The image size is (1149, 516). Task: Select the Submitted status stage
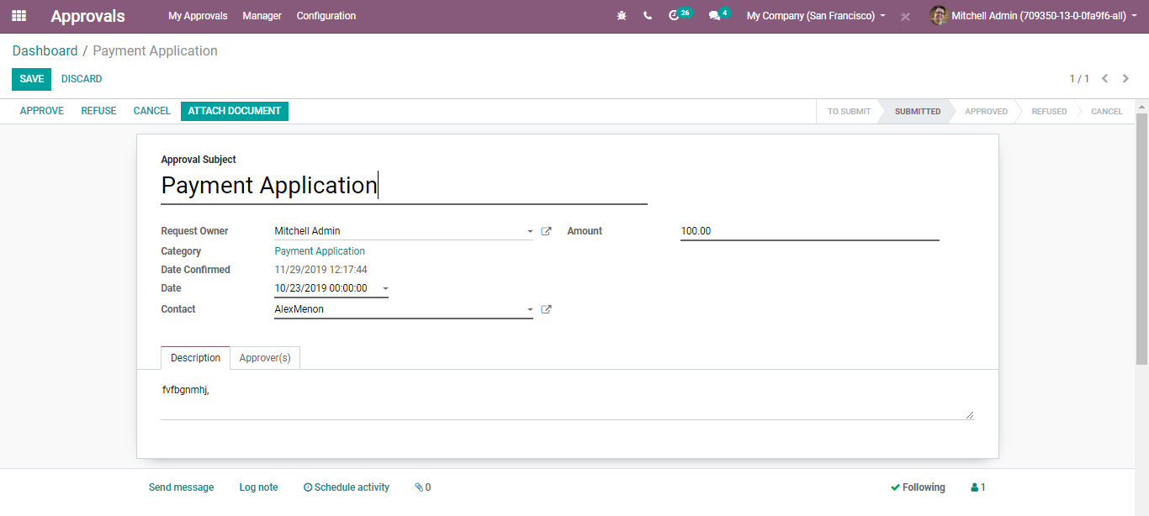pos(918,112)
